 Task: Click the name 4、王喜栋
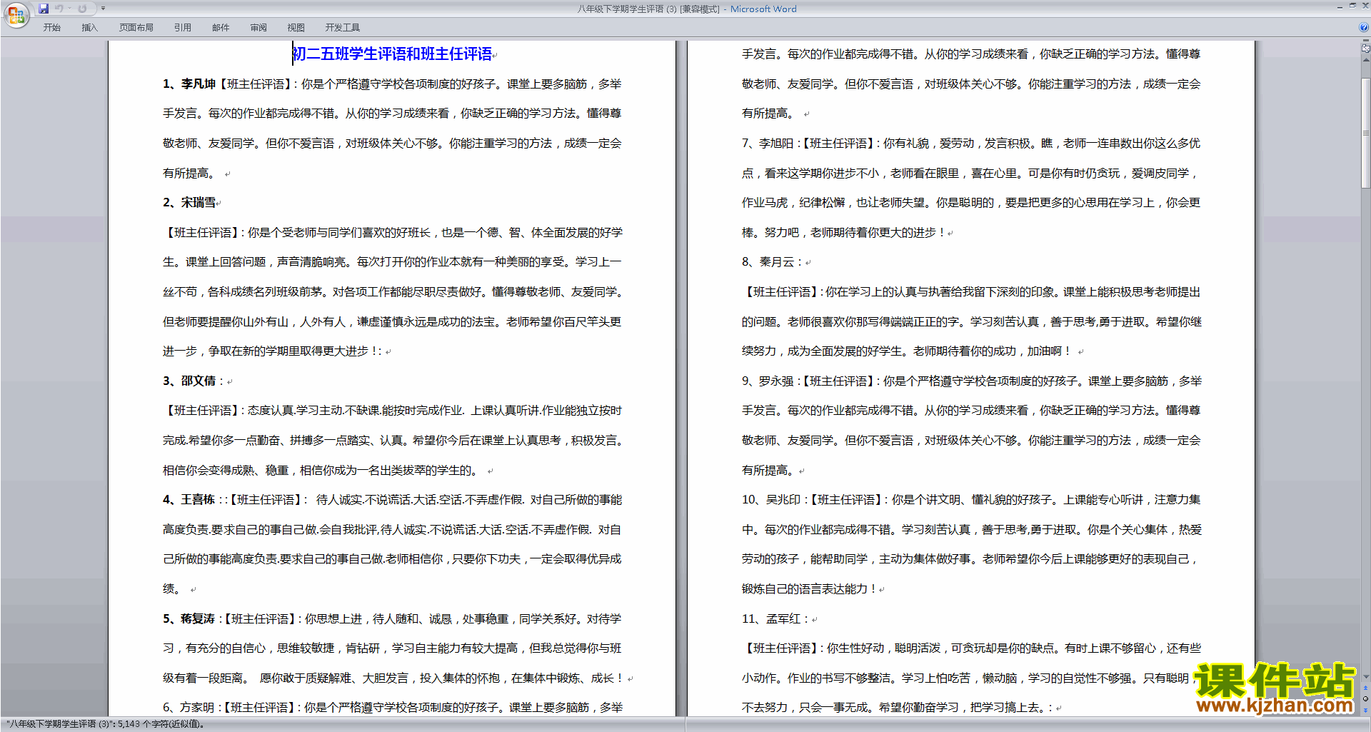(189, 499)
